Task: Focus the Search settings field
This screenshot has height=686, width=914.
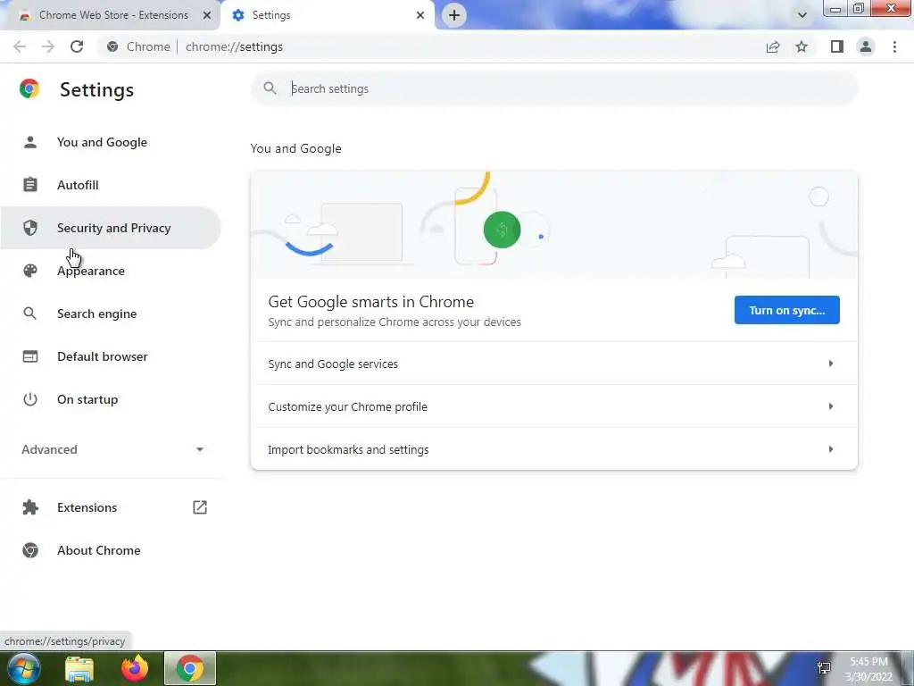Action: pyautogui.click(x=553, y=88)
